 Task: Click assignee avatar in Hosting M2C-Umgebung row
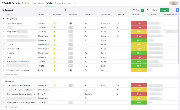tap(71, 70)
